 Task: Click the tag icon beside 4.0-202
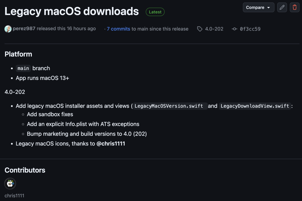(200, 29)
